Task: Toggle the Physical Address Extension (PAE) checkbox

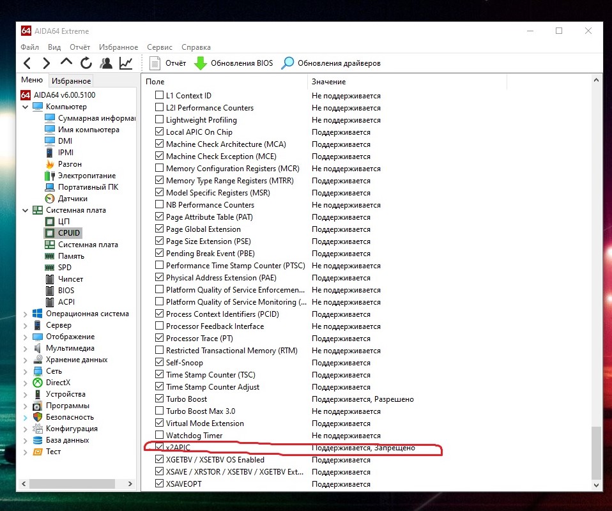Action: pyautogui.click(x=159, y=277)
